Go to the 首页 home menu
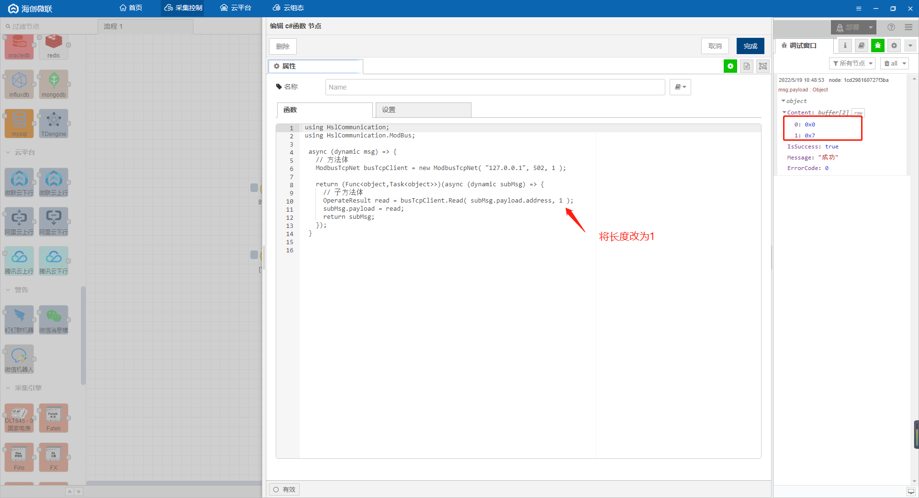 [x=131, y=8]
